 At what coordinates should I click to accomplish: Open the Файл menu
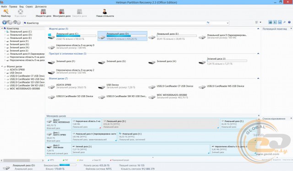tap(4, 6)
